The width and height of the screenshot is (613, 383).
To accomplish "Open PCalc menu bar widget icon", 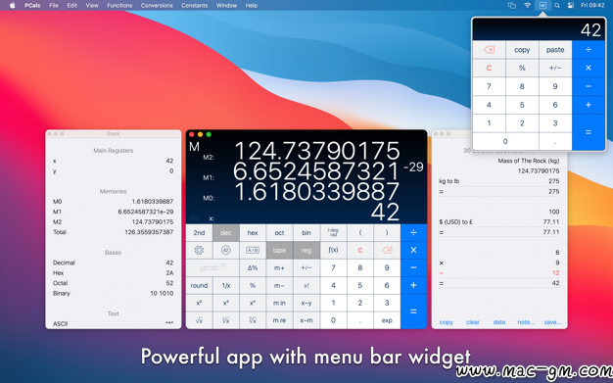I will coord(542,6).
